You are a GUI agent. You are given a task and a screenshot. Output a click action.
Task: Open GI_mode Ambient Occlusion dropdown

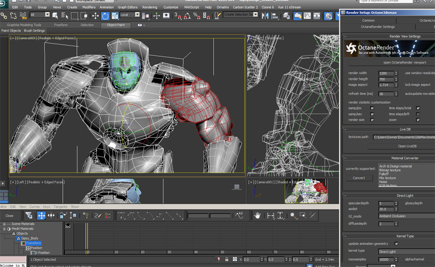pyautogui.click(x=406, y=216)
